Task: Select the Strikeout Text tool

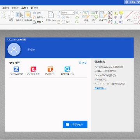Action: pyautogui.click(x=115, y=17)
